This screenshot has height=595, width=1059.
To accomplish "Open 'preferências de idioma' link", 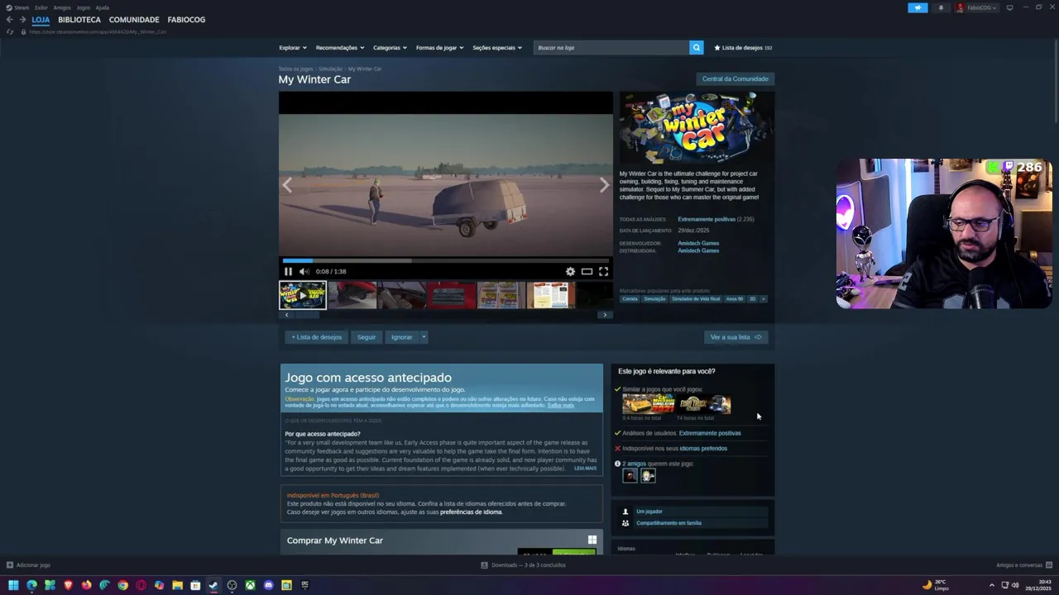I will [471, 512].
